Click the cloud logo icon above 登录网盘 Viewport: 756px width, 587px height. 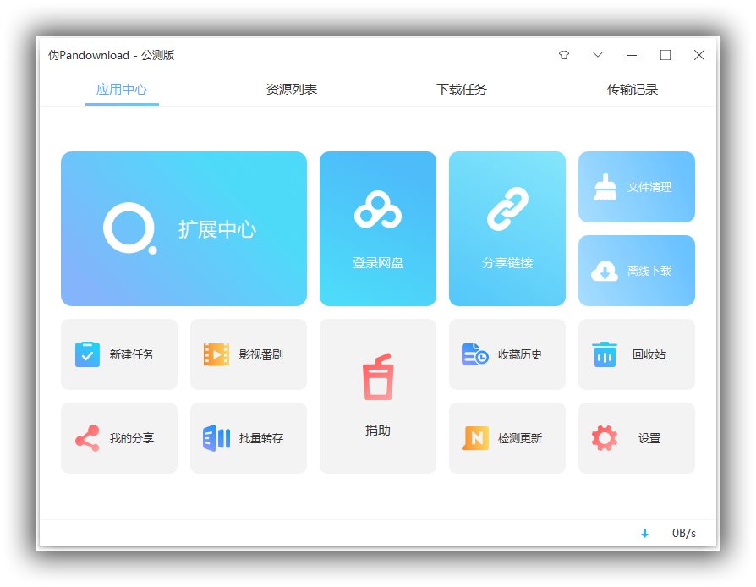click(x=377, y=209)
